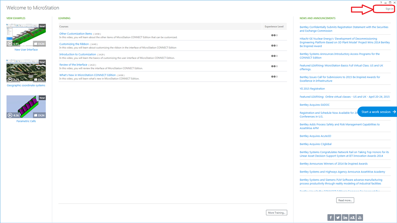Open Online virtual classes April 20-24 news
The height and width of the screenshot is (223, 397).
[345, 97]
